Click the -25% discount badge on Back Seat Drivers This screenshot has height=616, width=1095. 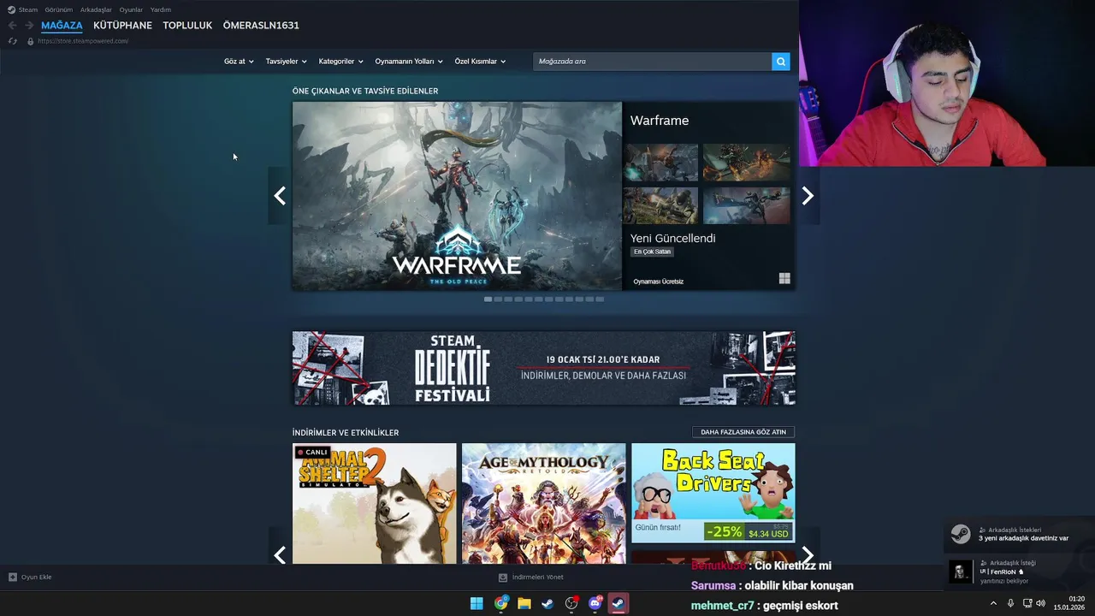coord(725,532)
